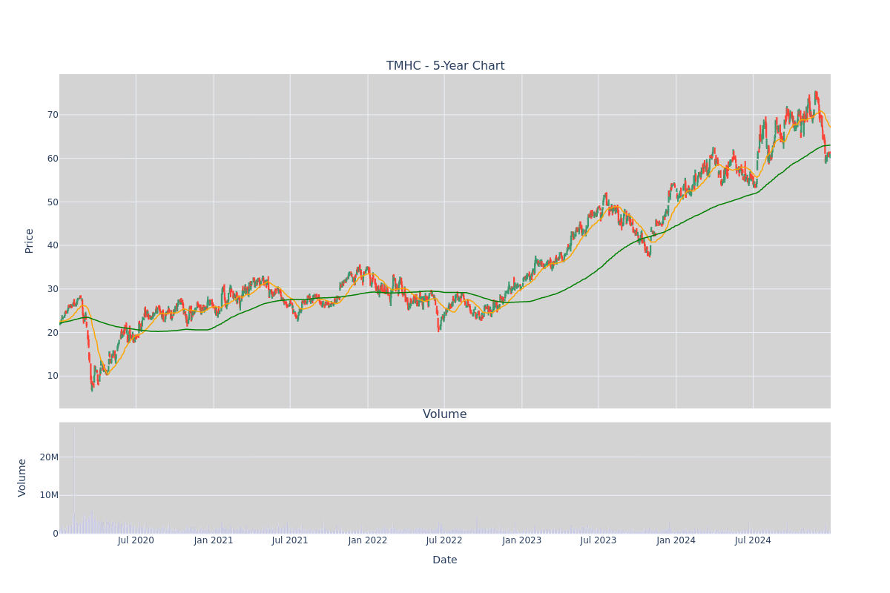Click the price axis value 50
The width and height of the screenshot is (890, 593).
coord(53,202)
